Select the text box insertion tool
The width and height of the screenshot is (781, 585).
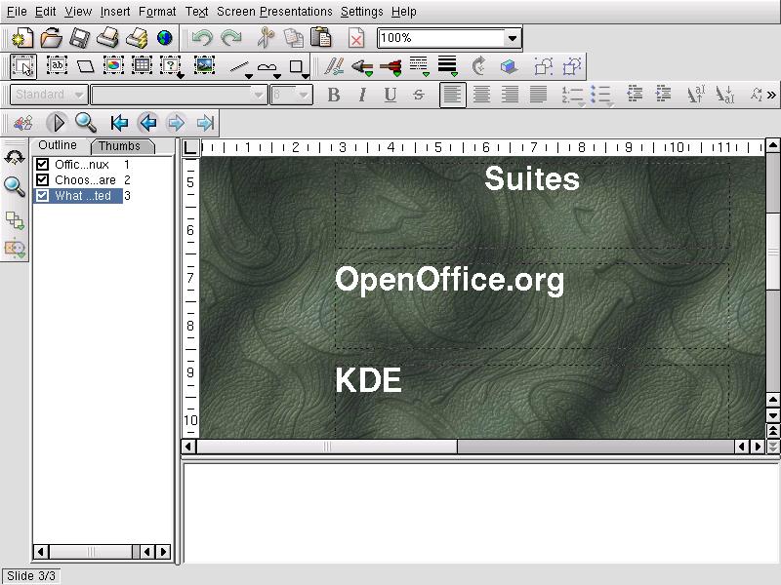point(58,66)
